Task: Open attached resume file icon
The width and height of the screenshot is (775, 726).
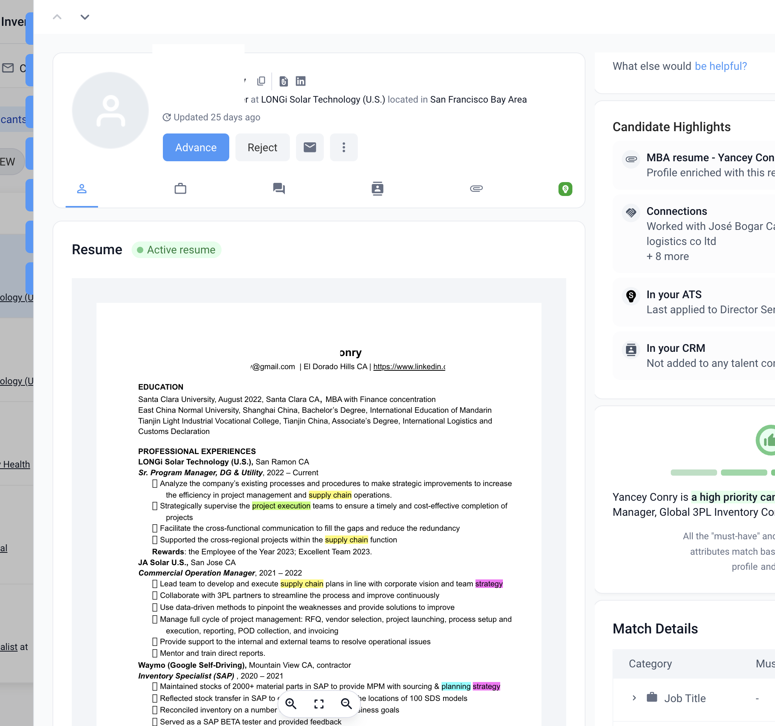Action: coord(284,81)
